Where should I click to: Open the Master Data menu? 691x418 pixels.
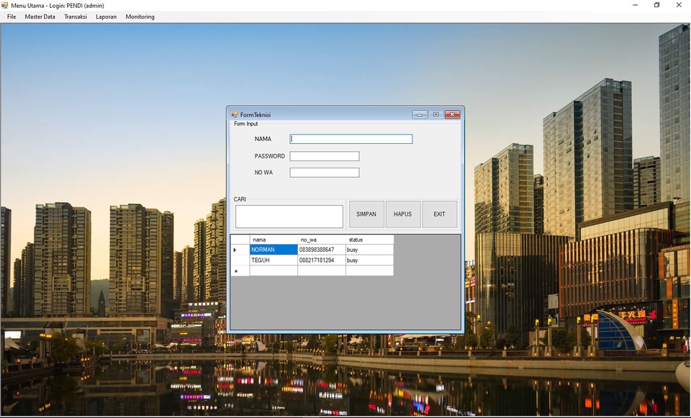pyautogui.click(x=40, y=17)
